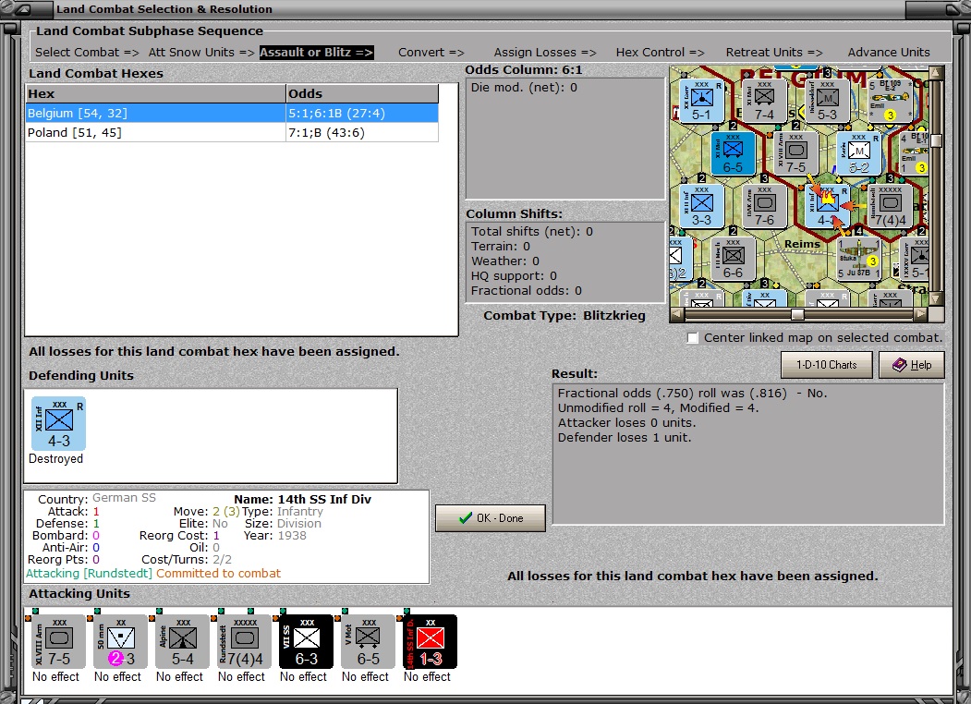The width and height of the screenshot is (971, 704).
Task: Click 'Fractional odds: 0' in Column Shifts
Action: 527,291
